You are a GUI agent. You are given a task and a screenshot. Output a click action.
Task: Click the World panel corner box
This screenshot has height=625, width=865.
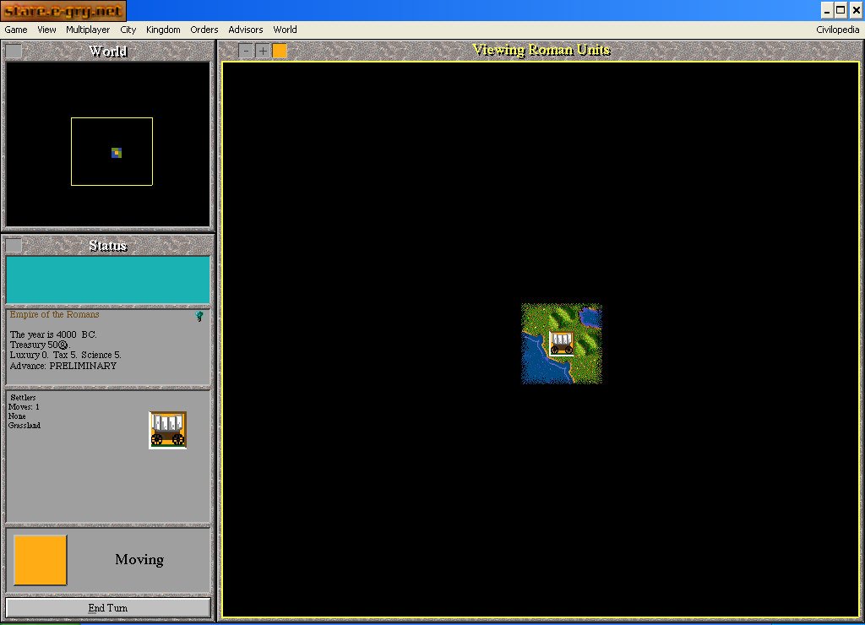[x=14, y=52]
